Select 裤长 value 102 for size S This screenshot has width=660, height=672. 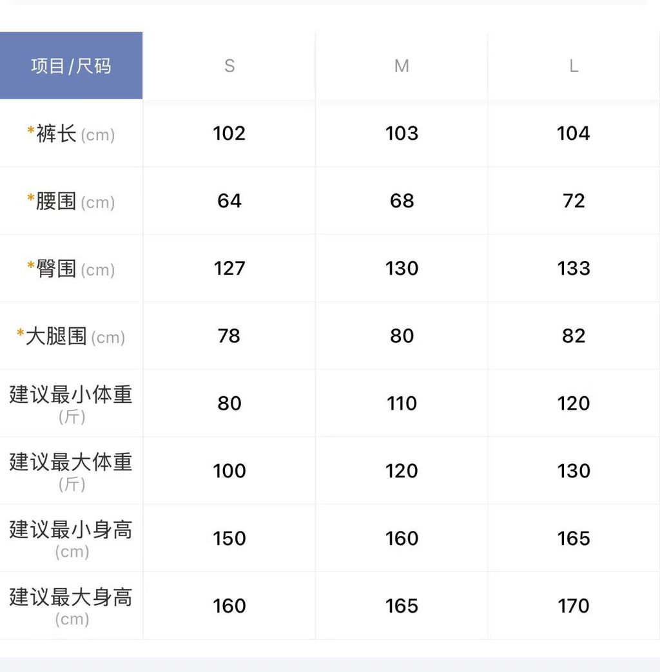coord(229,133)
